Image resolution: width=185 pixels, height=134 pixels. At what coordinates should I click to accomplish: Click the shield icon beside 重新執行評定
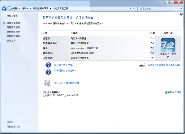point(166,92)
